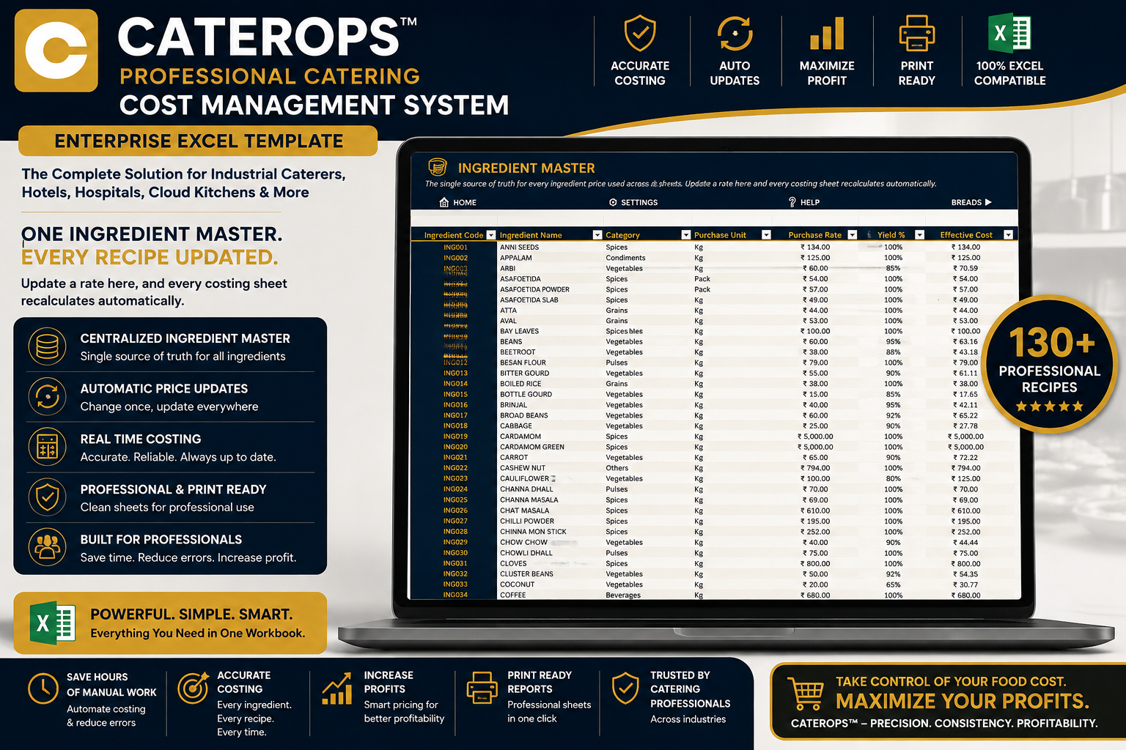This screenshot has height=750, width=1126.
Task: Click the Automatic Price Updates cycle icon
Action: point(48,397)
